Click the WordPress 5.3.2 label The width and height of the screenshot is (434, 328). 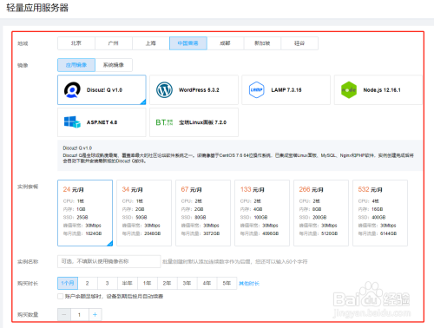[x=199, y=90]
